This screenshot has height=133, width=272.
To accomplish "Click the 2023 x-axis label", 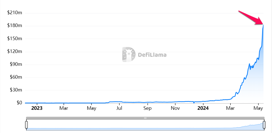I will [37, 108].
